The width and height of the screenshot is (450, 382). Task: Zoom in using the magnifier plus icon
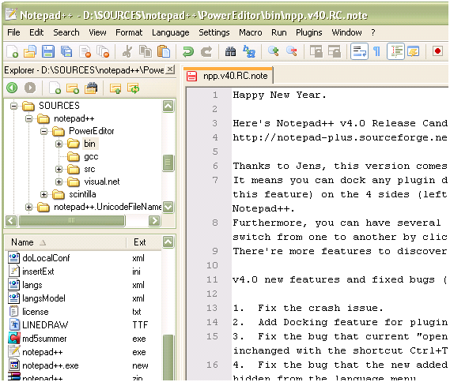[x=273, y=52]
